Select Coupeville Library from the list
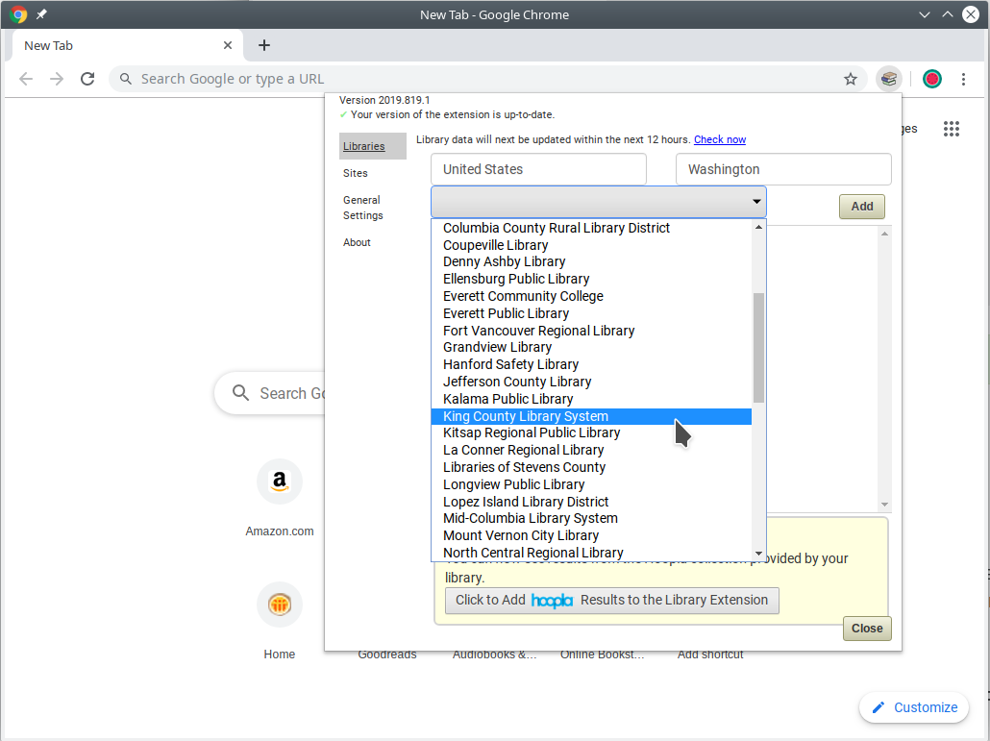990x741 pixels. [x=592, y=245]
